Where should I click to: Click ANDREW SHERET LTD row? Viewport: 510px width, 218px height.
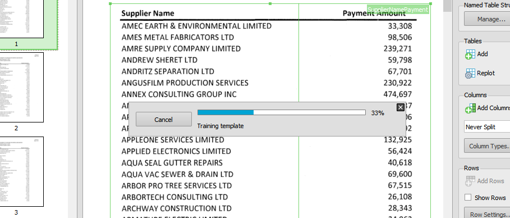[159, 60]
